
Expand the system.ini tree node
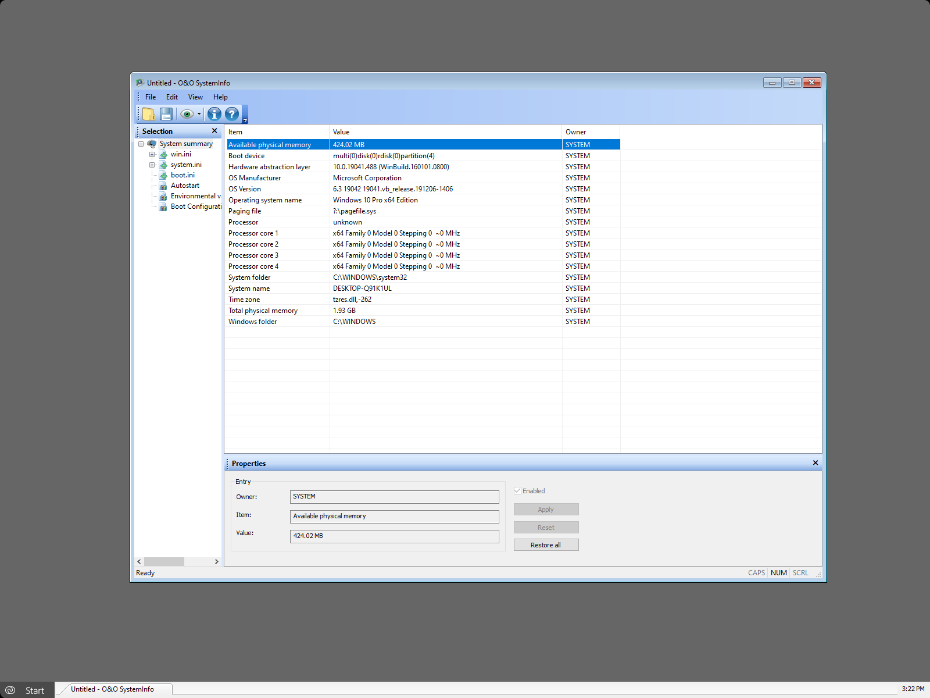(x=152, y=165)
